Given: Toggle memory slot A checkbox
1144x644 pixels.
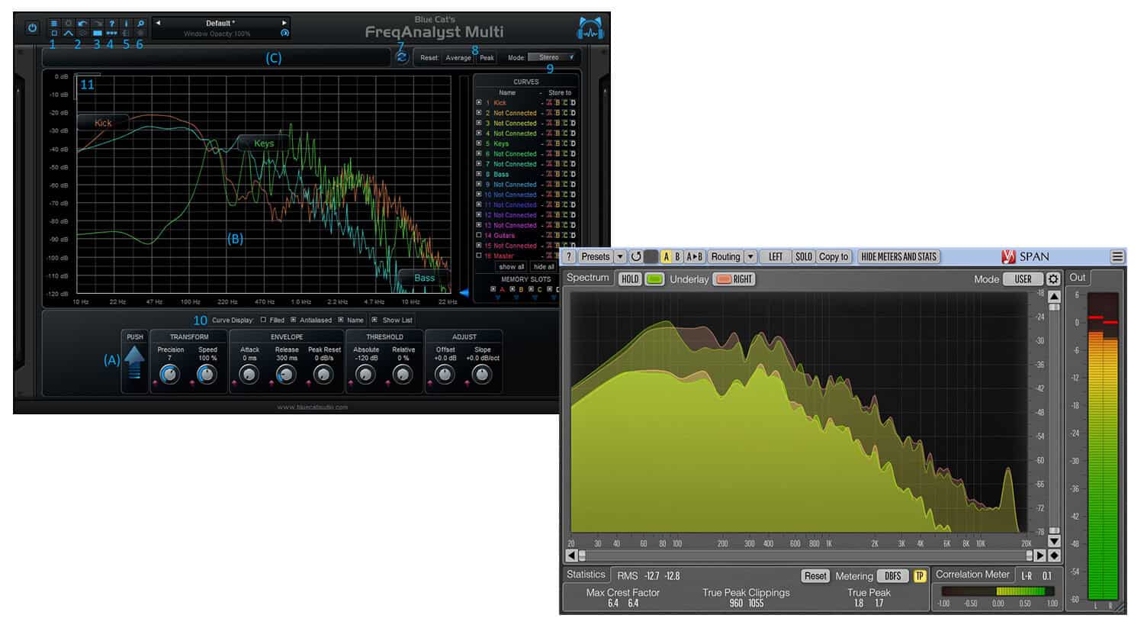Looking at the screenshot, I should pos(493,289).
